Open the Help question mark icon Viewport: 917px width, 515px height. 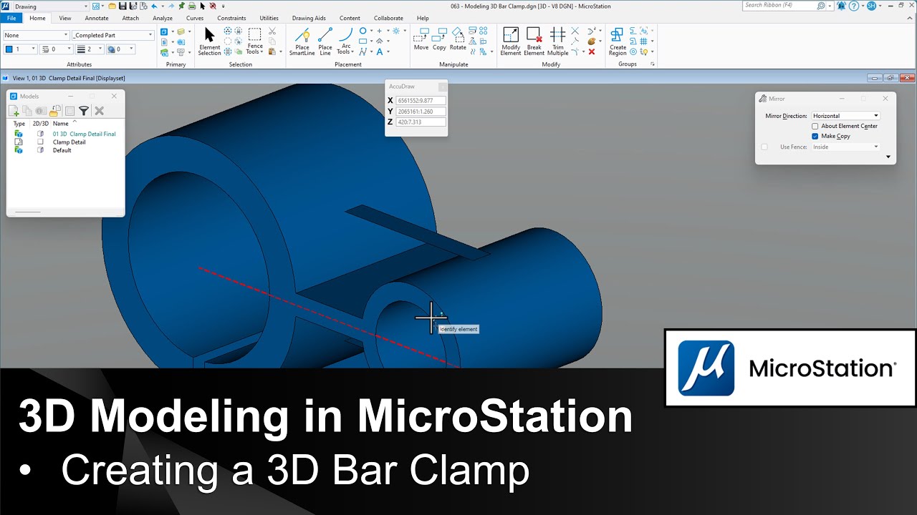tap(854, 6)
